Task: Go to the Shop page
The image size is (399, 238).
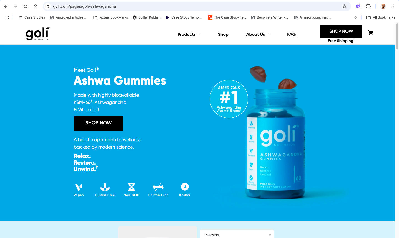Action: pos(223,34)
